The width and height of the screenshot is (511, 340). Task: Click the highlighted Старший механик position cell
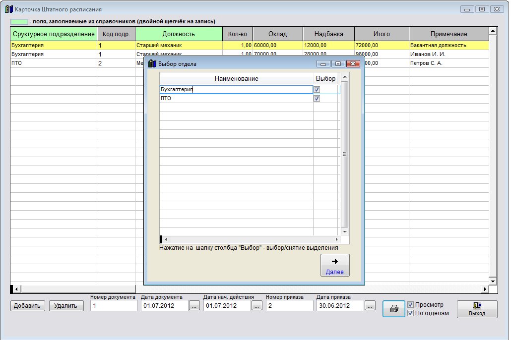179,45
